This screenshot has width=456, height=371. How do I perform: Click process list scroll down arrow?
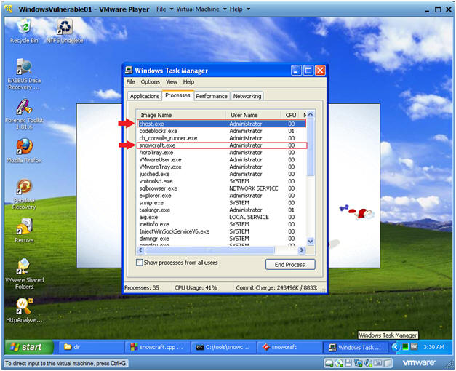pyautogui.click(x=311, y=242)
